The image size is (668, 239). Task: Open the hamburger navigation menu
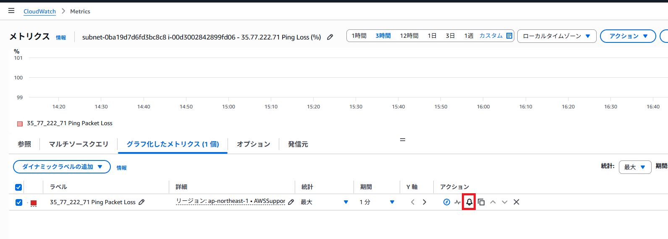[11, 11]
